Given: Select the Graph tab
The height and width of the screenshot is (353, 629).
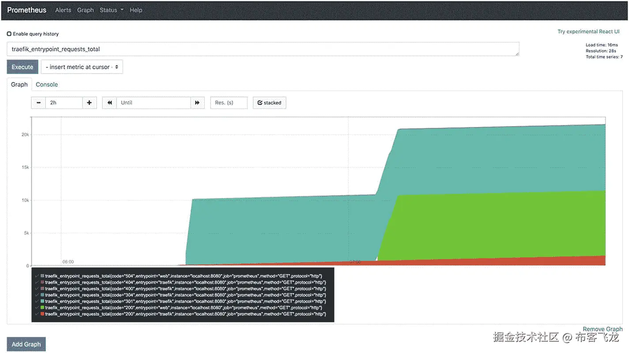Looking at the screenshot, I should pyautogui.click(x=19, y=85).
